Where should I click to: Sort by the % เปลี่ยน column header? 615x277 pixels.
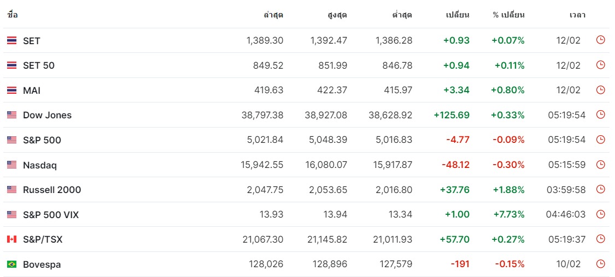click(508, 15)
